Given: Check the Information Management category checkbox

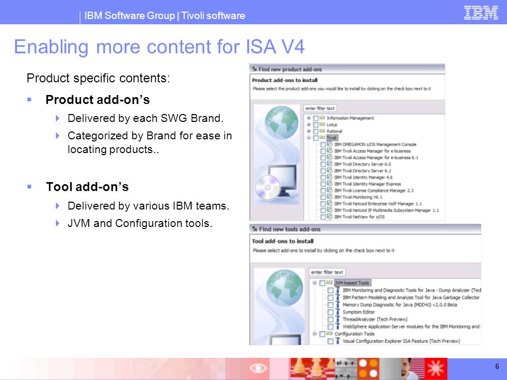Looking at the screenshot, I should (x=316, y=118).
